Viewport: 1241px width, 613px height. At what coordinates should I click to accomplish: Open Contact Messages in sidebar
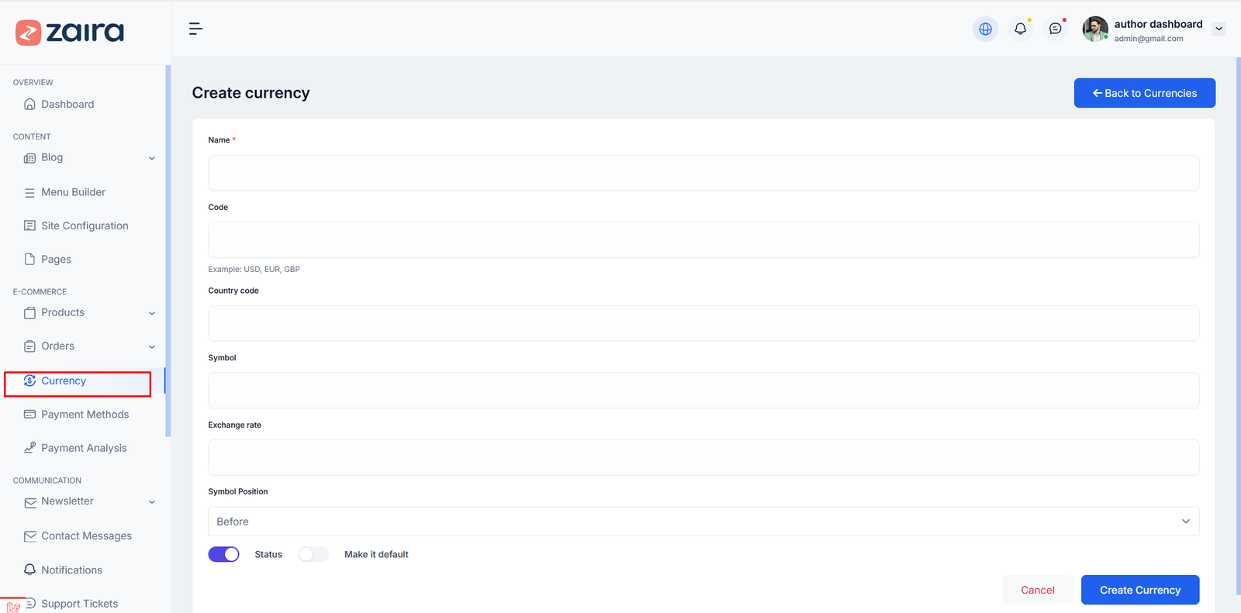click(x=86, y=536)
